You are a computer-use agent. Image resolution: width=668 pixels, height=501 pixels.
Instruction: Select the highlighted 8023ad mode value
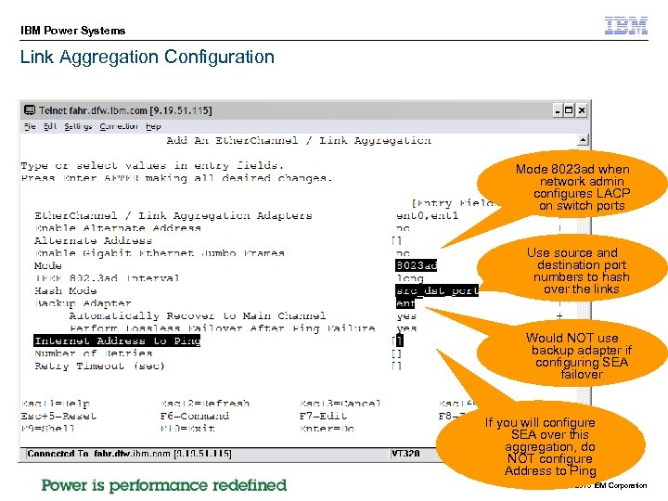[x=417, y=265]
